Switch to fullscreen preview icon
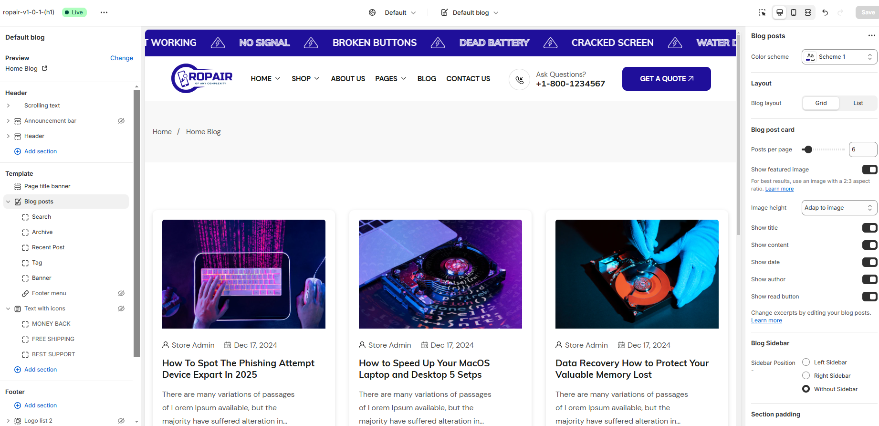The image size is (879, 426). tap(808, 12)
